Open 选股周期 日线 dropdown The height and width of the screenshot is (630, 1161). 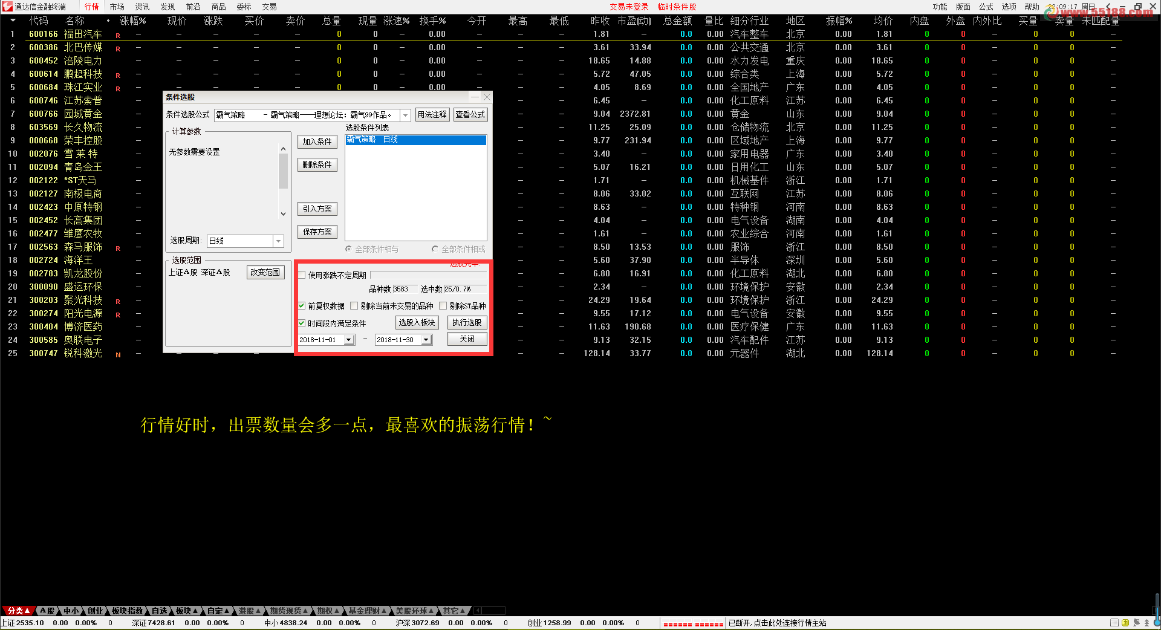pyautogui.click(x=278, y=241)
